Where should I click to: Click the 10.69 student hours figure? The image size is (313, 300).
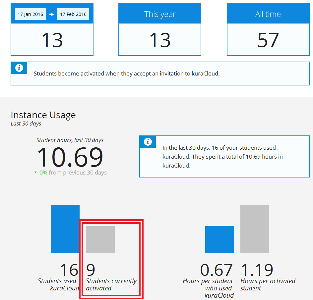pos(70,157)
